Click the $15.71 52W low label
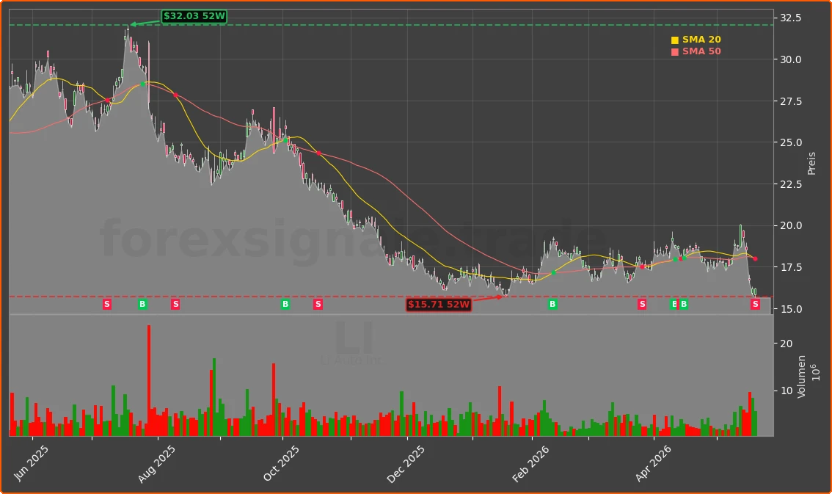Image resolution: width=832 pixels, height=494 pixels. click(x=439, y=304)
